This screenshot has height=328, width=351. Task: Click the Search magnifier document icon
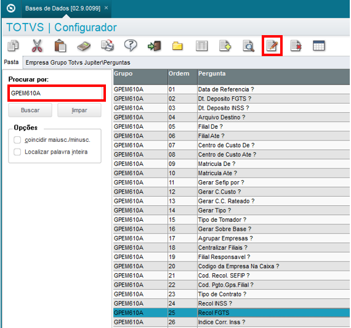[x=249, y=46]
